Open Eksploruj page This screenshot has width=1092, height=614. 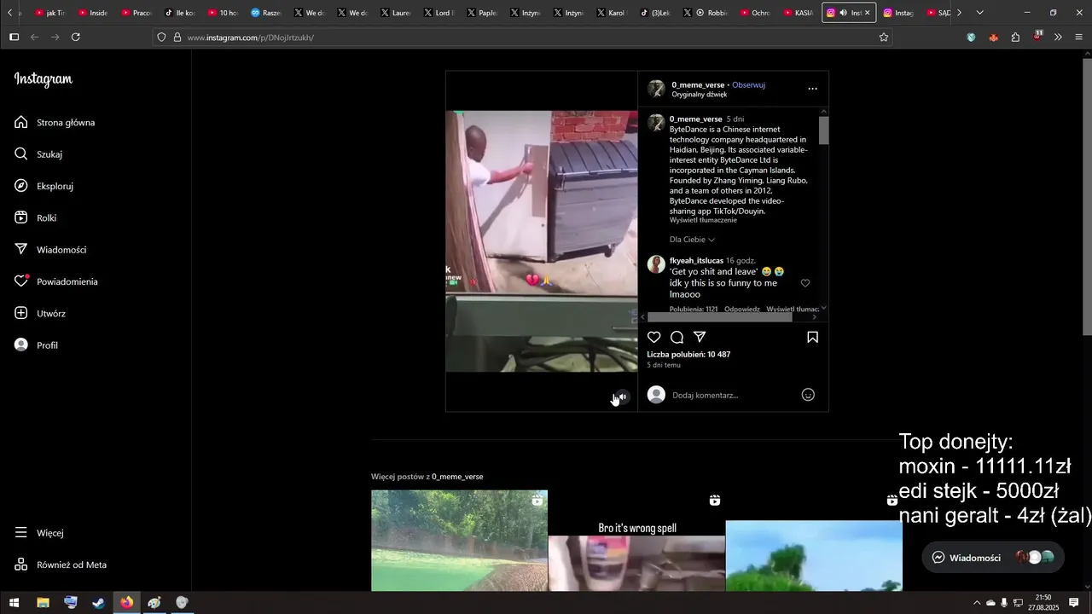coord(44,186)
